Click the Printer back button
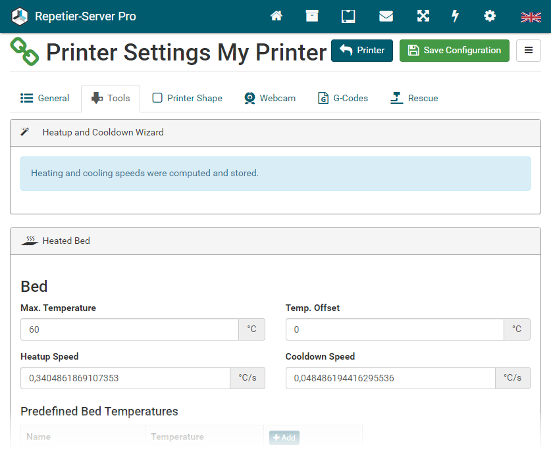Screen dimensions: 551x451 362,51
